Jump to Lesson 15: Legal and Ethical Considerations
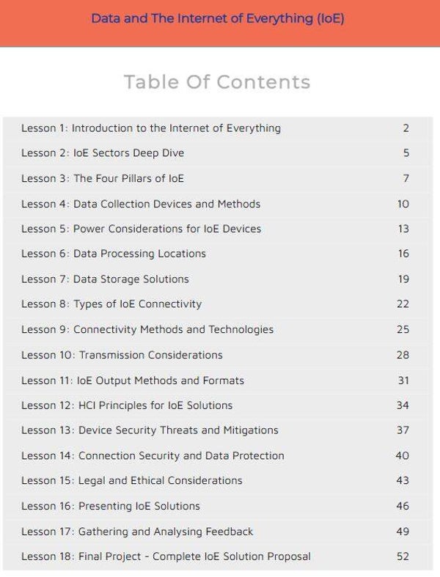 coord(132,481)
